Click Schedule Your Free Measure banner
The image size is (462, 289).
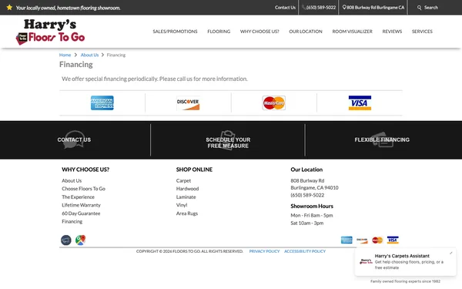click(x=228, y=141)
